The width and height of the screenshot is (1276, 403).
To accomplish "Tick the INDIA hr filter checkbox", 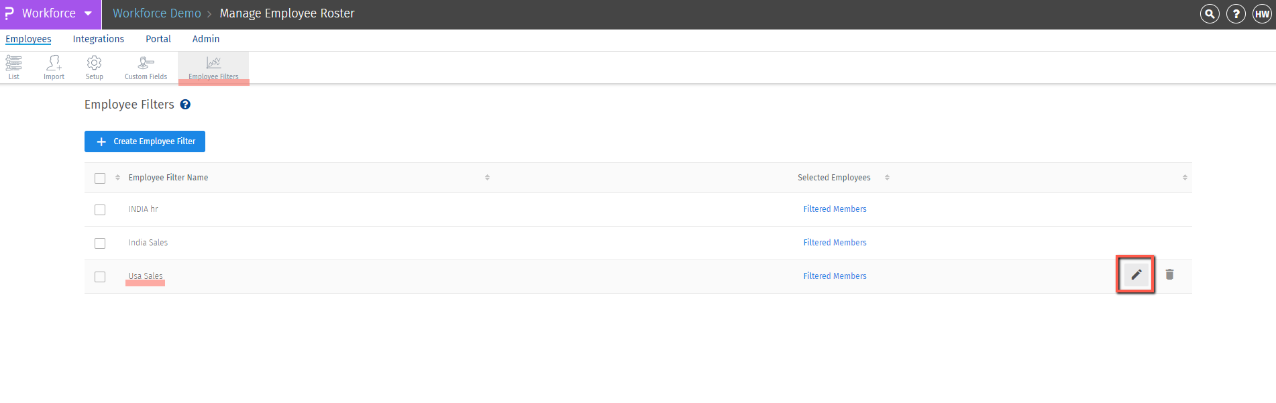I will click(100, 210).
